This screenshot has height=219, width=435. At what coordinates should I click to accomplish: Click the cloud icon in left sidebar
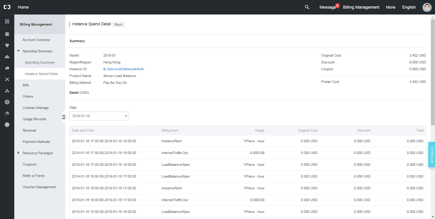(x=7, y=57)
